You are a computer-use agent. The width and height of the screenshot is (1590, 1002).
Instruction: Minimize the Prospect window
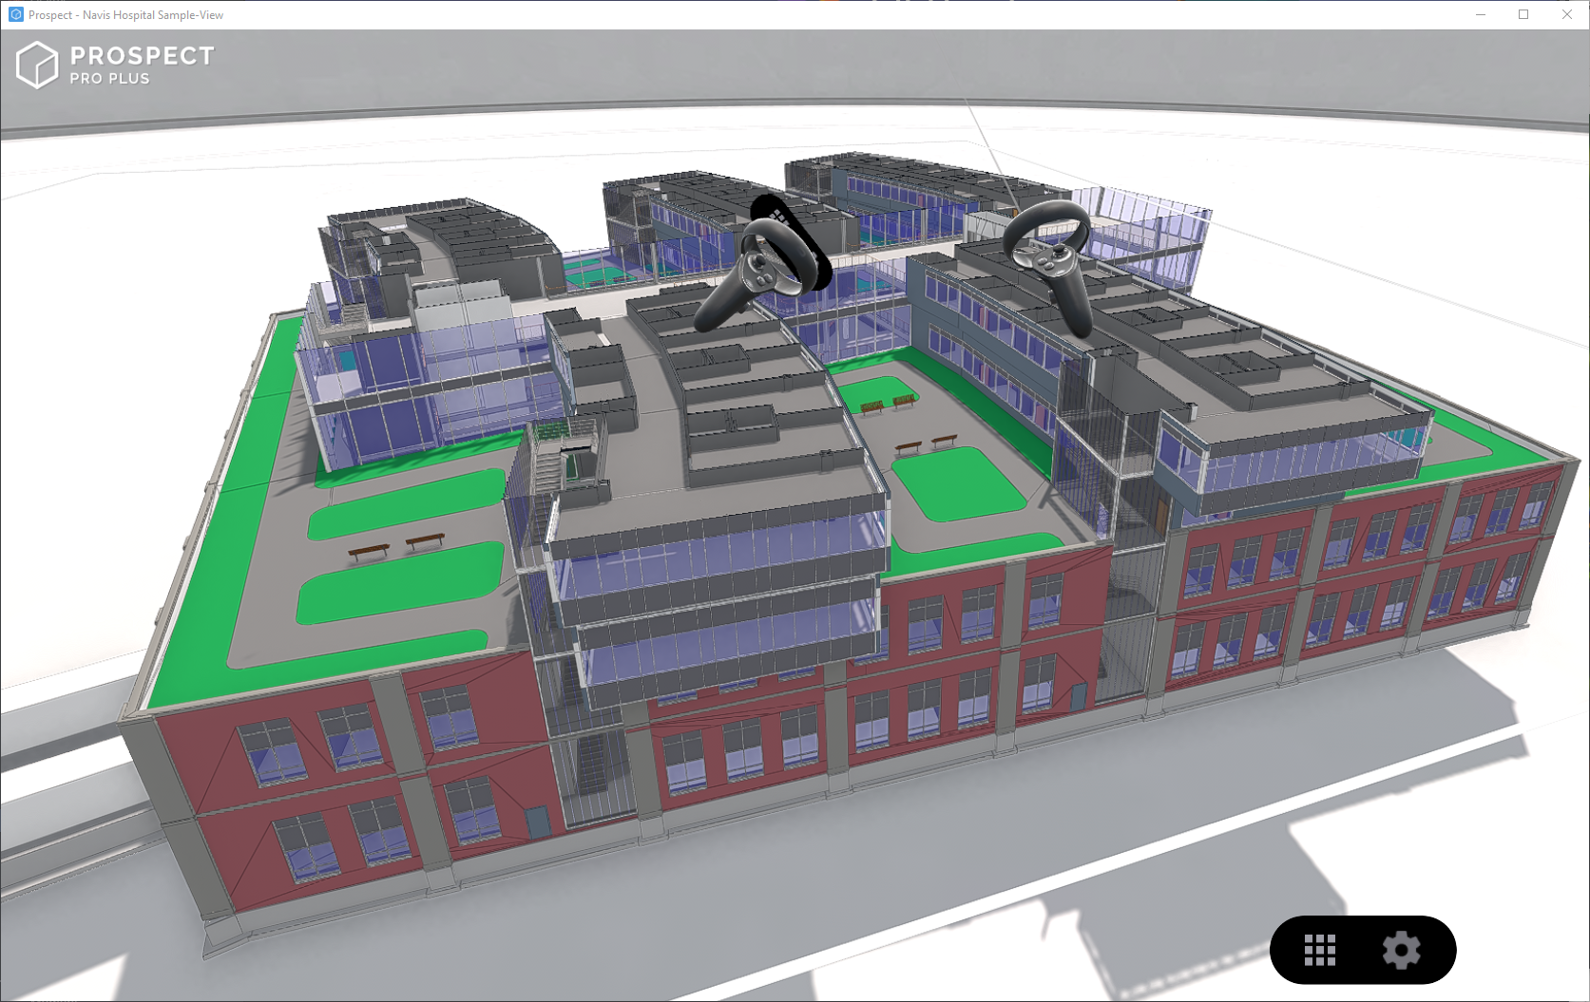[x=1481, y=14]
